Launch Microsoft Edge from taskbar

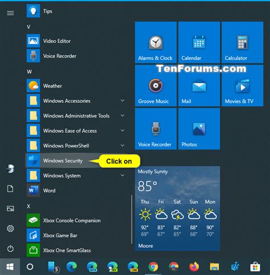(x=72, y=267)
